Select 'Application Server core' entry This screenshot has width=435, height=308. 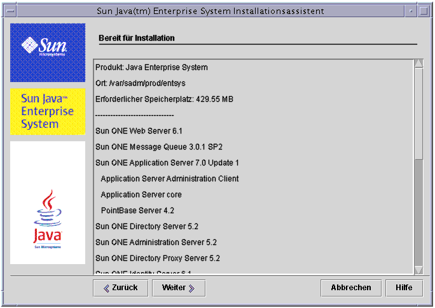pos(141,195)
